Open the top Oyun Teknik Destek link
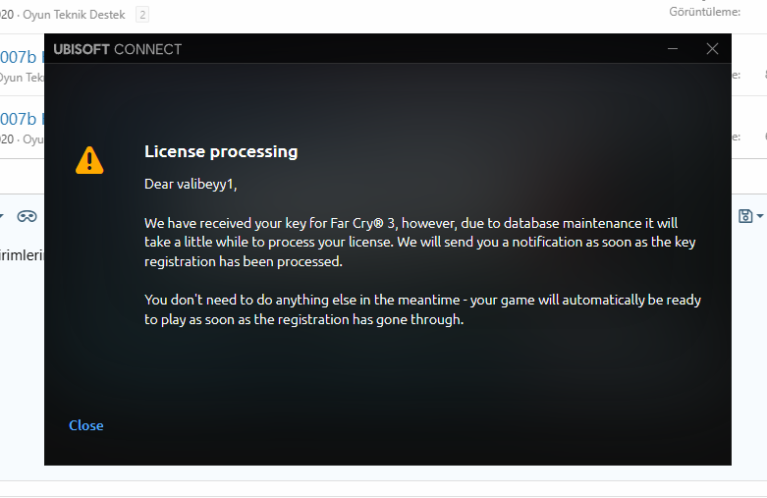The width and height of the screenshot is (767, 498). click(79, 14)
